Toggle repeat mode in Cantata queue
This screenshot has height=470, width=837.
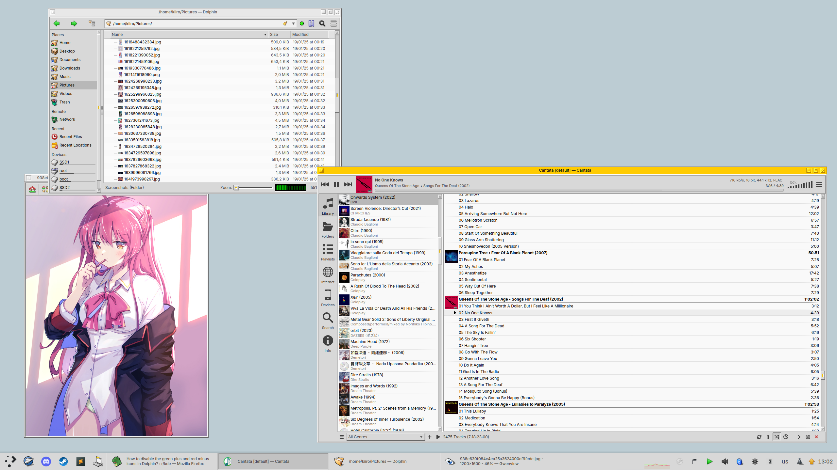759,437
